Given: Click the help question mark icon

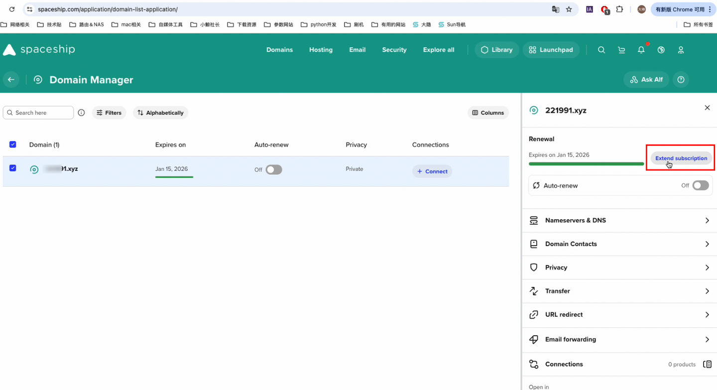Looking at the screenshot, I should (x=681, y=80).
